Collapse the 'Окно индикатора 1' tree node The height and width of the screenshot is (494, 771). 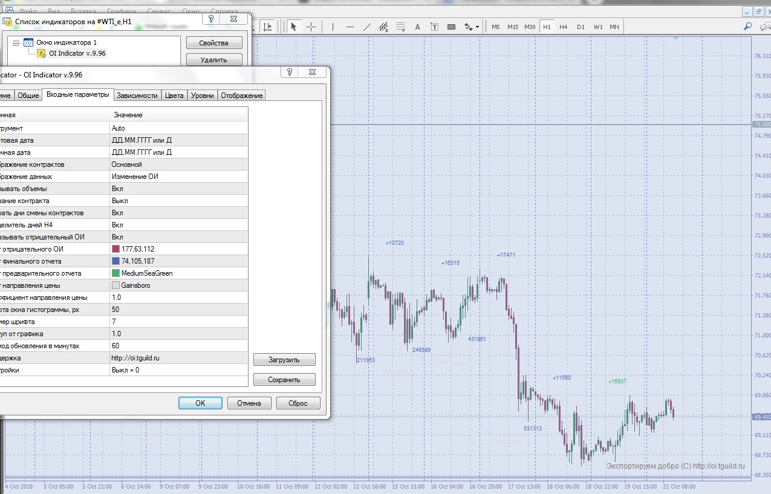coord(16,42)
